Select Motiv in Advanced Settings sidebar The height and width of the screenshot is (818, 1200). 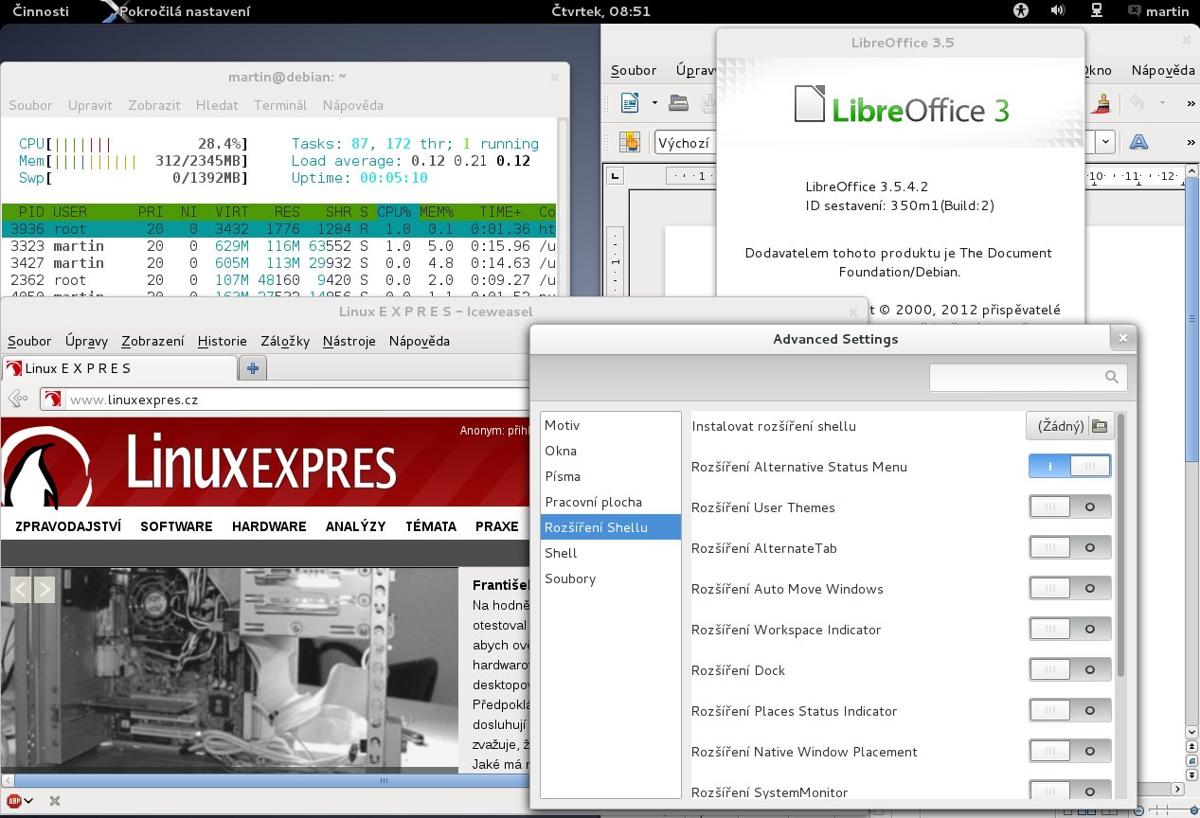pyautogui.click(x=611, y=425)
